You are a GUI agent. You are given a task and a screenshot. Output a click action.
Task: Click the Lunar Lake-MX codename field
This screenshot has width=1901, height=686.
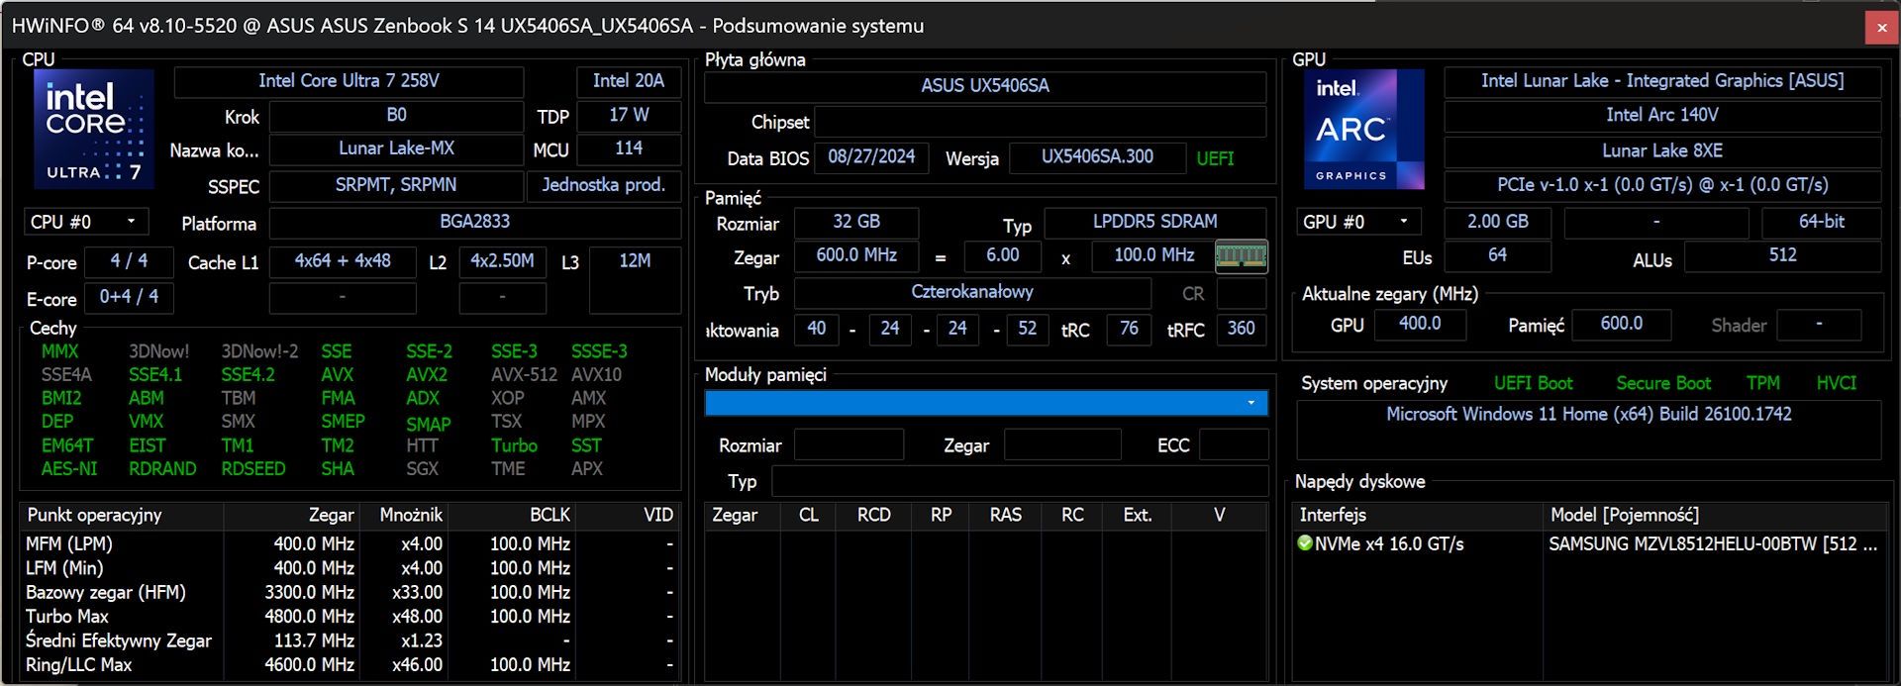click(x=396, y=148)
